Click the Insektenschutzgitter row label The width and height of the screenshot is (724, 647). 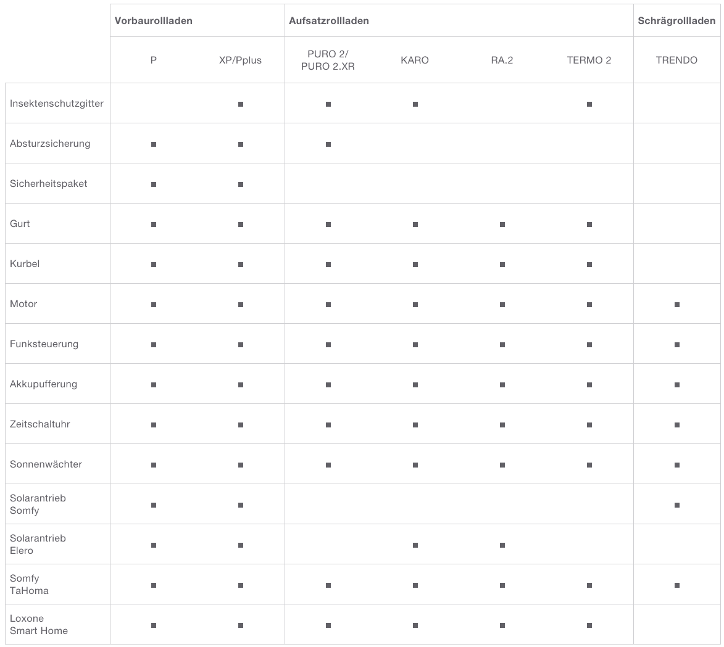[57, 104]
